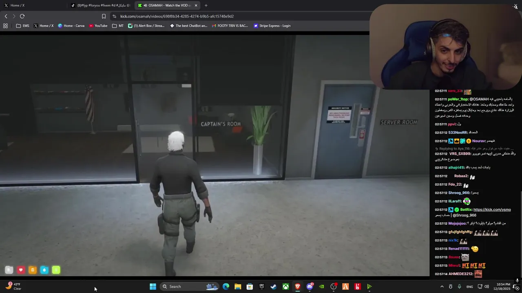Open a new browser tab
Image resolution: width=522 pixels, height=293 pixels.
coord(206,5)
